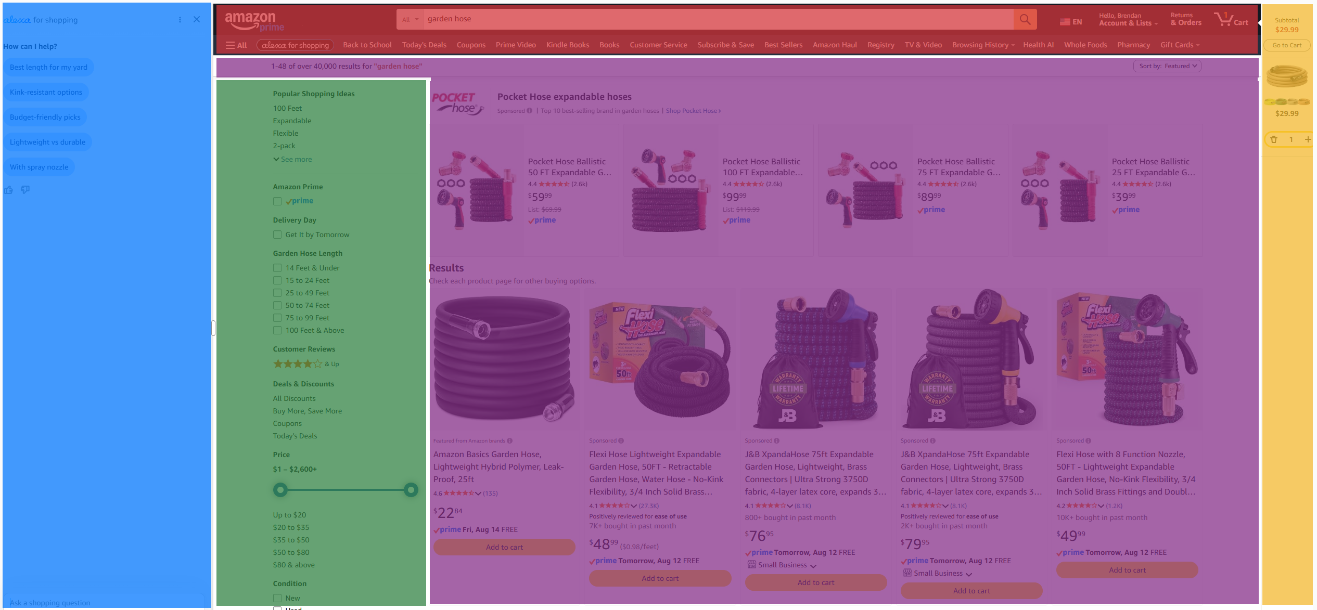1317x610 pixels.
Task: Click Go to Cart button
Action: click(1287, 45)
